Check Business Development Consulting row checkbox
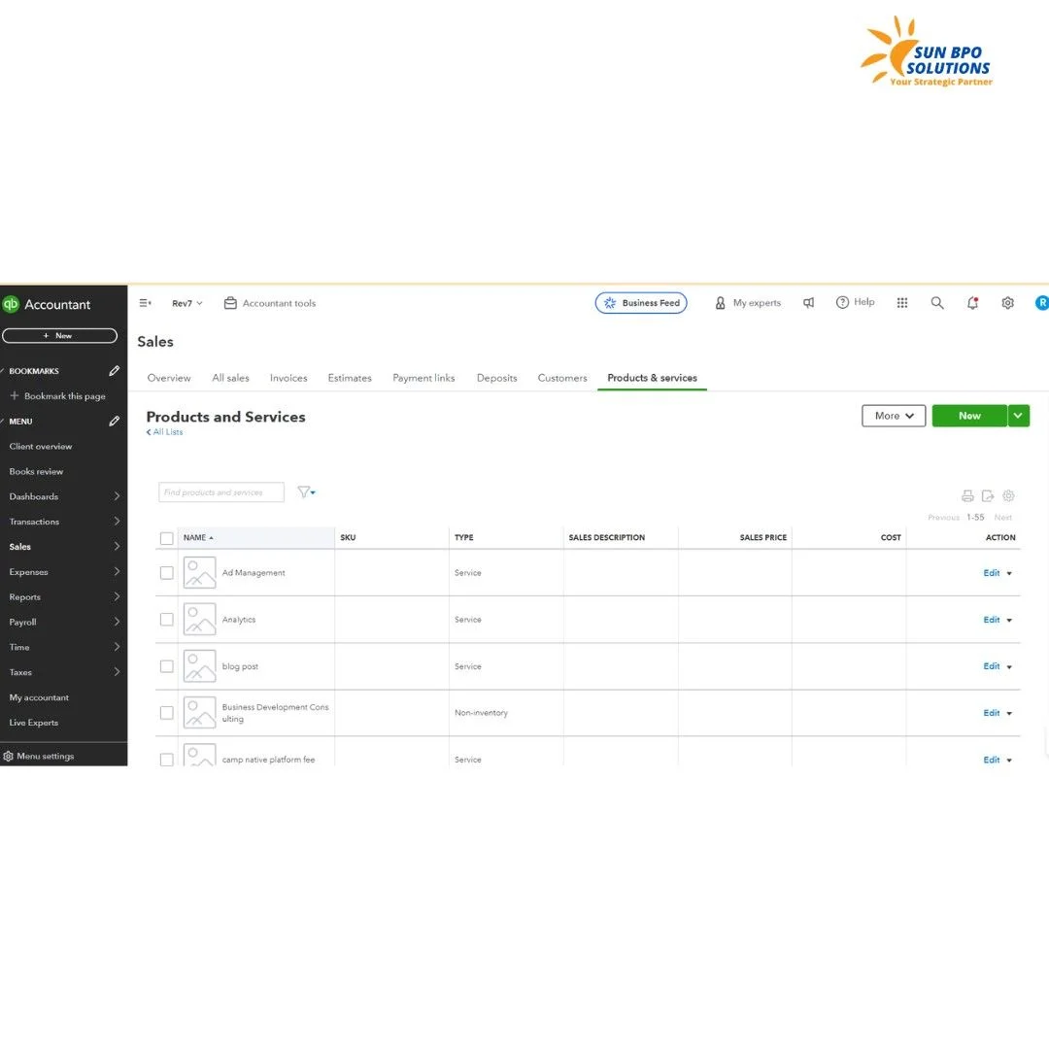This screenshot has width=1049, height=1049. pyautogui.click(x=167, y=713)
